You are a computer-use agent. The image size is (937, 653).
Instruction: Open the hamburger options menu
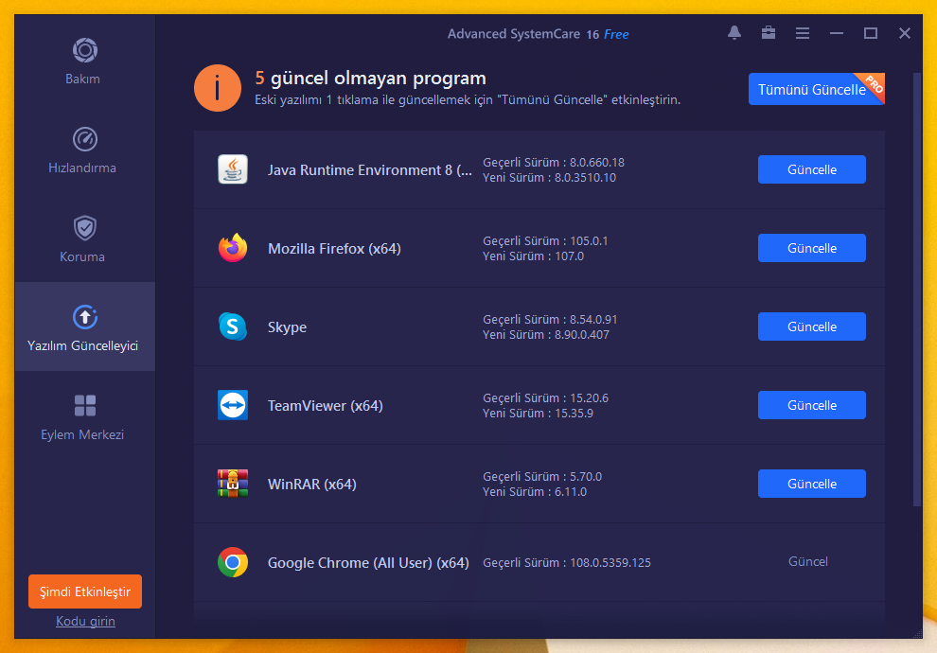pyautogui.click(x=803, y=33)
